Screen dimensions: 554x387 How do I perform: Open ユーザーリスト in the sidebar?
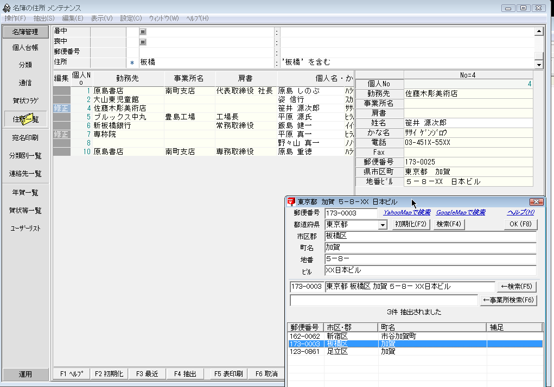coord(26,229)
